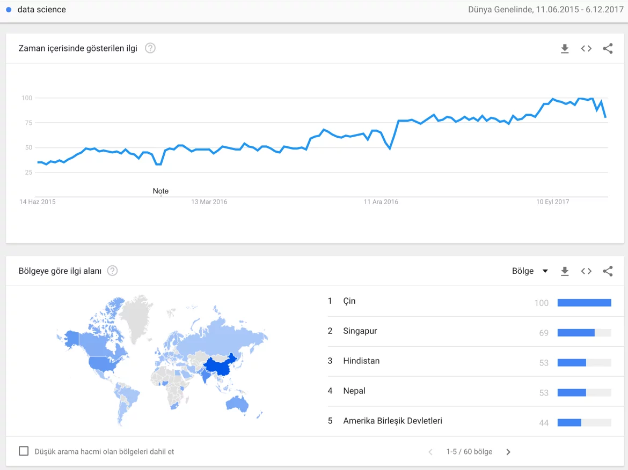Download the interest by region data
This screenshot has width=628, height=470.
(x=565, y=271)
